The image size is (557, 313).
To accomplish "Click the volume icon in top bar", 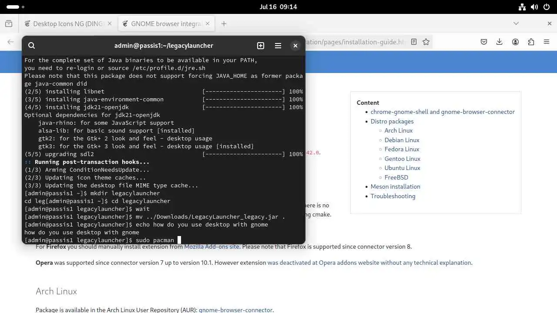I will click(x=535, y=7).
